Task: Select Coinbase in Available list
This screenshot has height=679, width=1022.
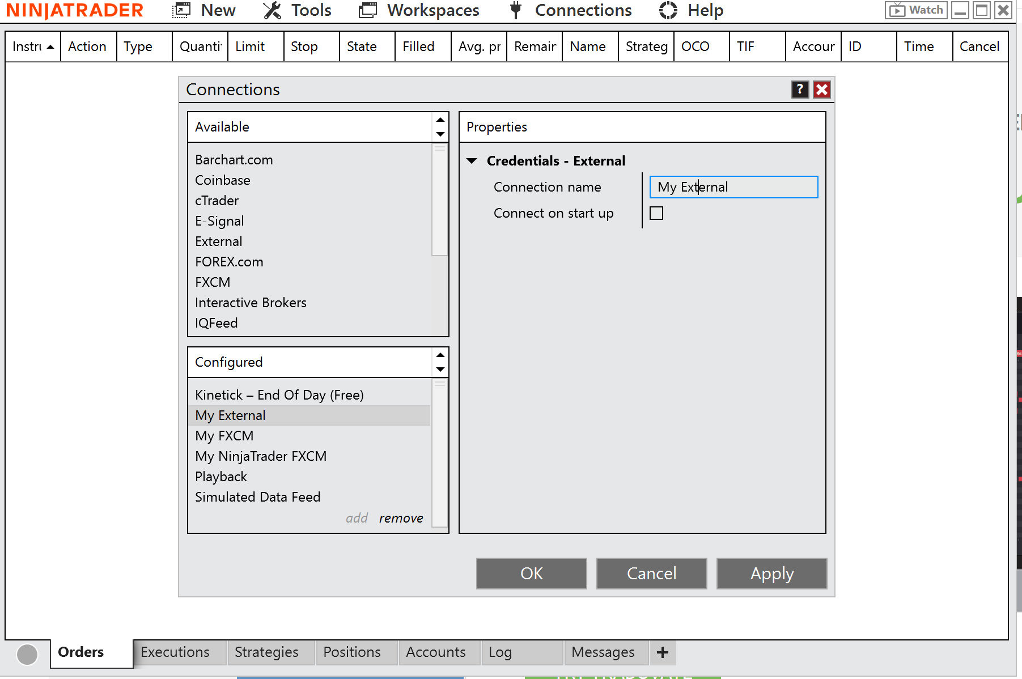Action: coord(223,180)
